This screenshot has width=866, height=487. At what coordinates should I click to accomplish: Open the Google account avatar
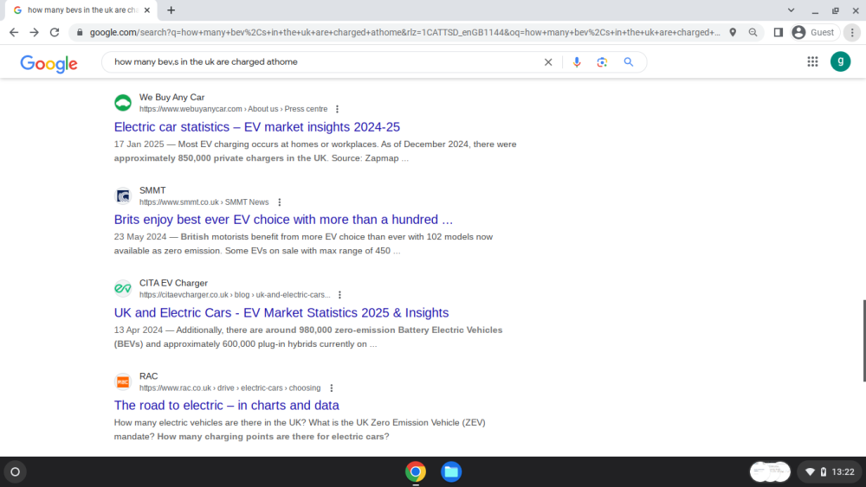pos(841,61)
